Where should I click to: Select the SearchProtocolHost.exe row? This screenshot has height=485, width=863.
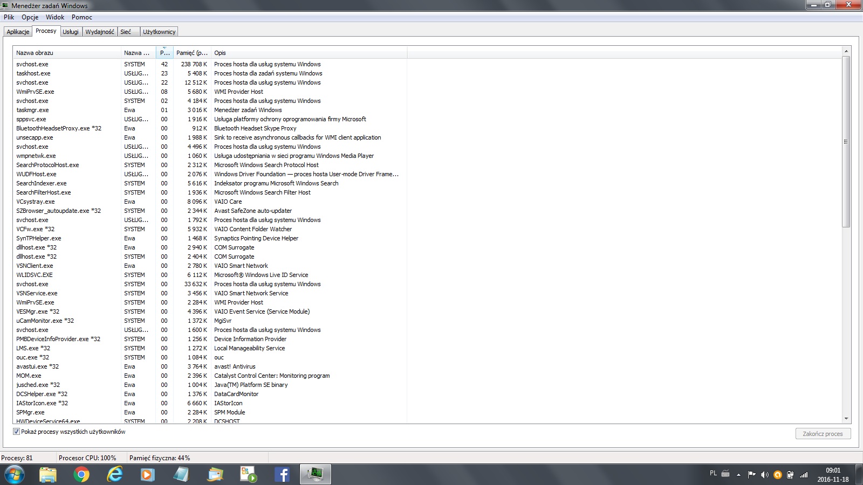210,165
